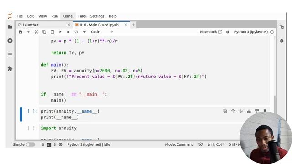Move the active cell down
Image resolution: width=292 pixels, height=164 pixels.
[241, 111]
